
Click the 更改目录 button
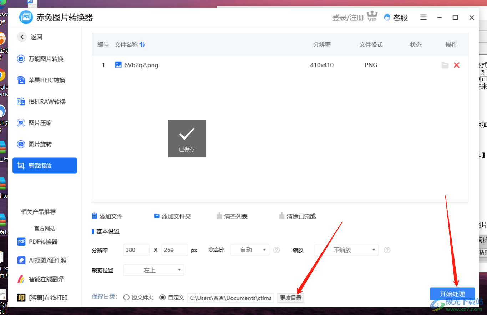[291, 298]
